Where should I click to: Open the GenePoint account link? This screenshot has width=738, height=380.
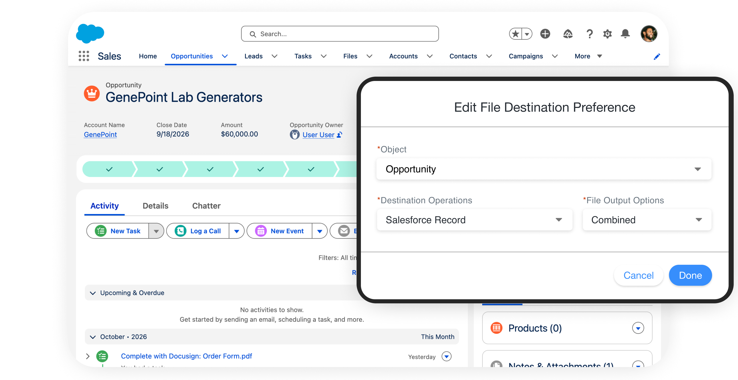(x=100, y=134)
